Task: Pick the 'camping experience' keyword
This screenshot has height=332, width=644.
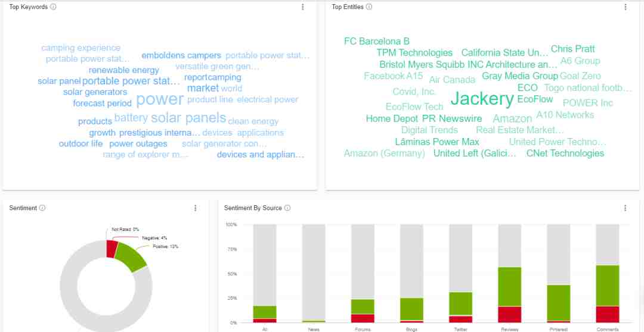Action: (81, 48)
